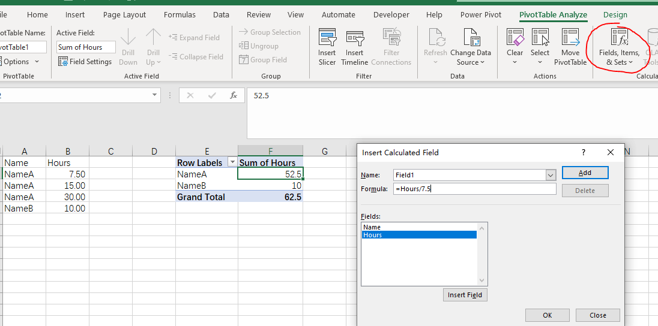This screenshot has height=326, width=658.
Task: Click the calculated field Name input
Action: [469, 175]
